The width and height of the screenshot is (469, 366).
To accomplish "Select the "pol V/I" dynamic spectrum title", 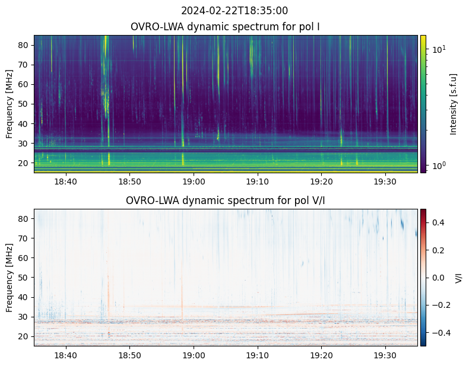I will (225, 200).
